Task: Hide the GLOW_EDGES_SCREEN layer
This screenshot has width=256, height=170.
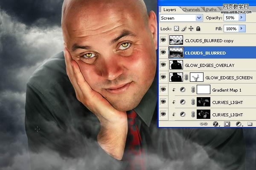Action: coord(163,77)
